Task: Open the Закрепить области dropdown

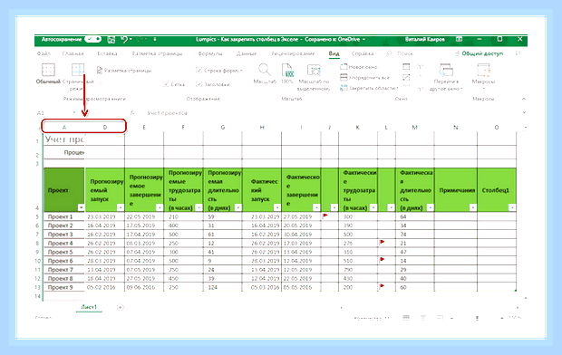Action: 369,88
